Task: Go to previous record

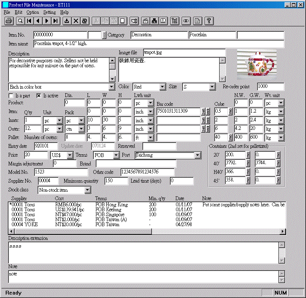Action: point(38,21)
